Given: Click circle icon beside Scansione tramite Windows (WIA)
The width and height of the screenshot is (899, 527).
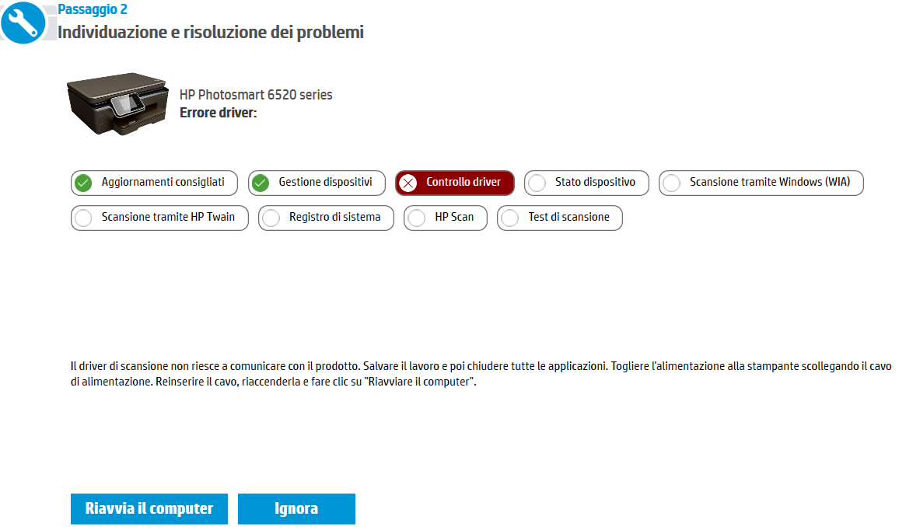Looking at the screenshot, I should tap(671, 183).
